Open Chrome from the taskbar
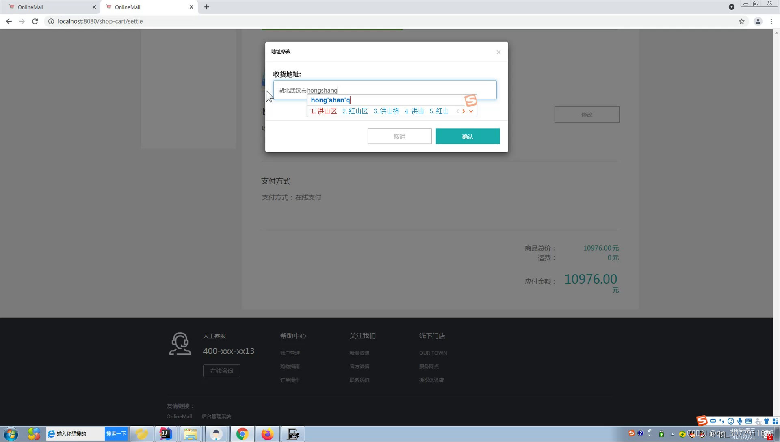The image size is (780, 442). [242, 434]
